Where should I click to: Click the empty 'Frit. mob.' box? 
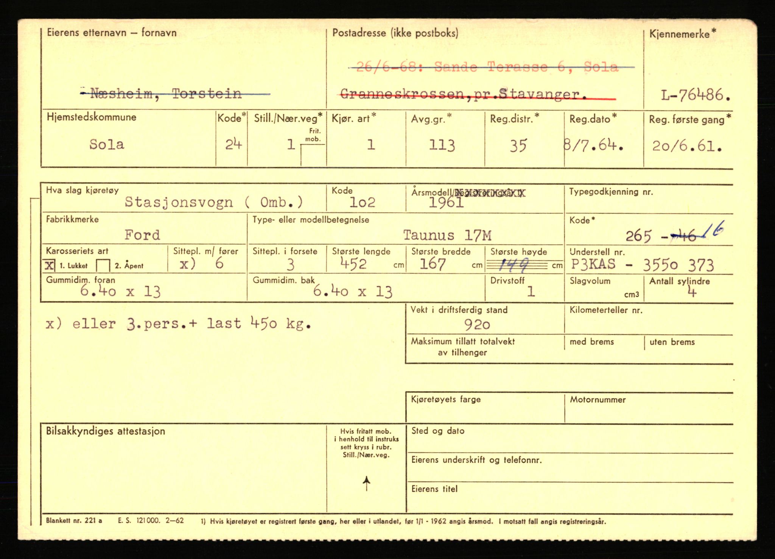[x=313, y=155]
